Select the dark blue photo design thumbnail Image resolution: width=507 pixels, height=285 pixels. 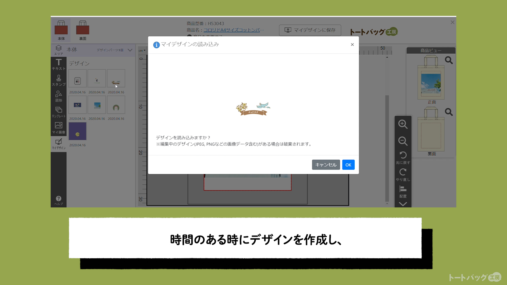[x=77, y=105]
